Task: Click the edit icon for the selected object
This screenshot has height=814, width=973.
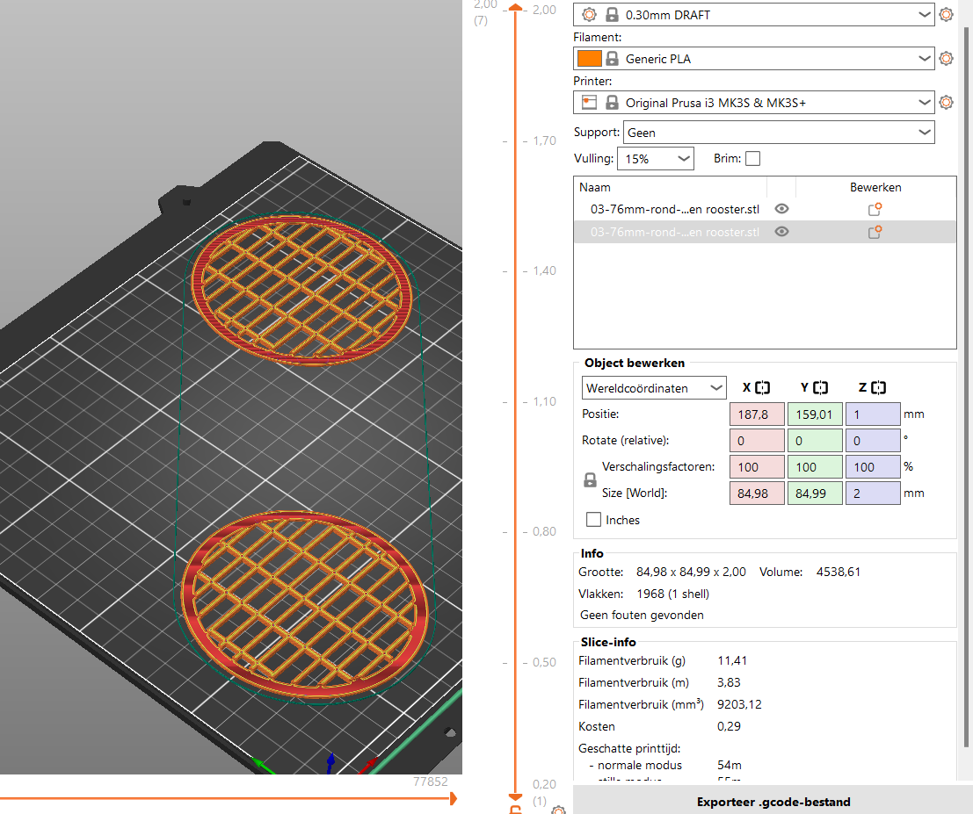Action: tap(875, 232)
